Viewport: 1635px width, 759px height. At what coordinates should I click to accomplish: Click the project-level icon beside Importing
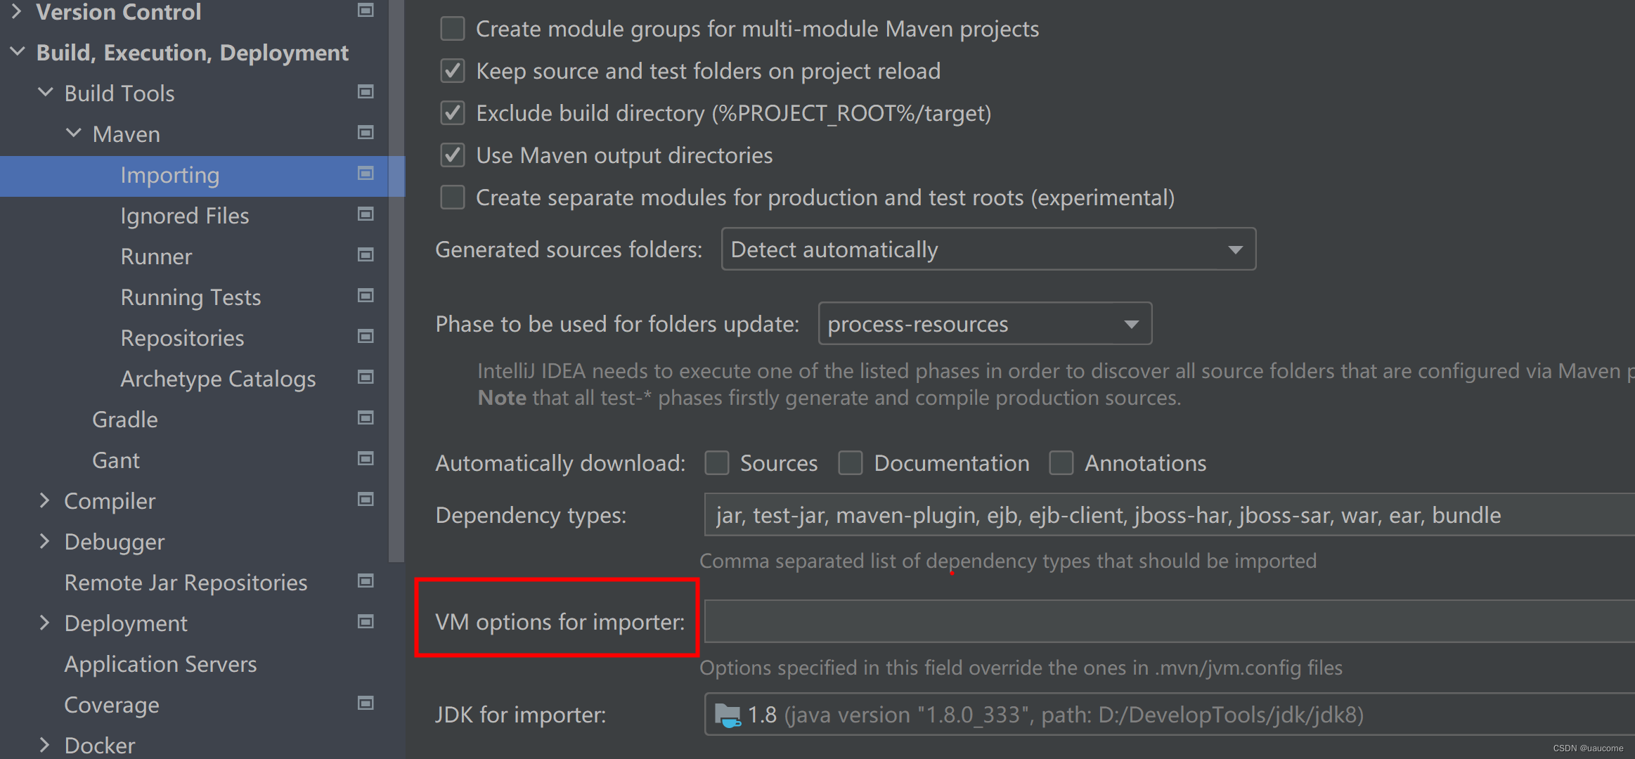(x=366, y=174)
